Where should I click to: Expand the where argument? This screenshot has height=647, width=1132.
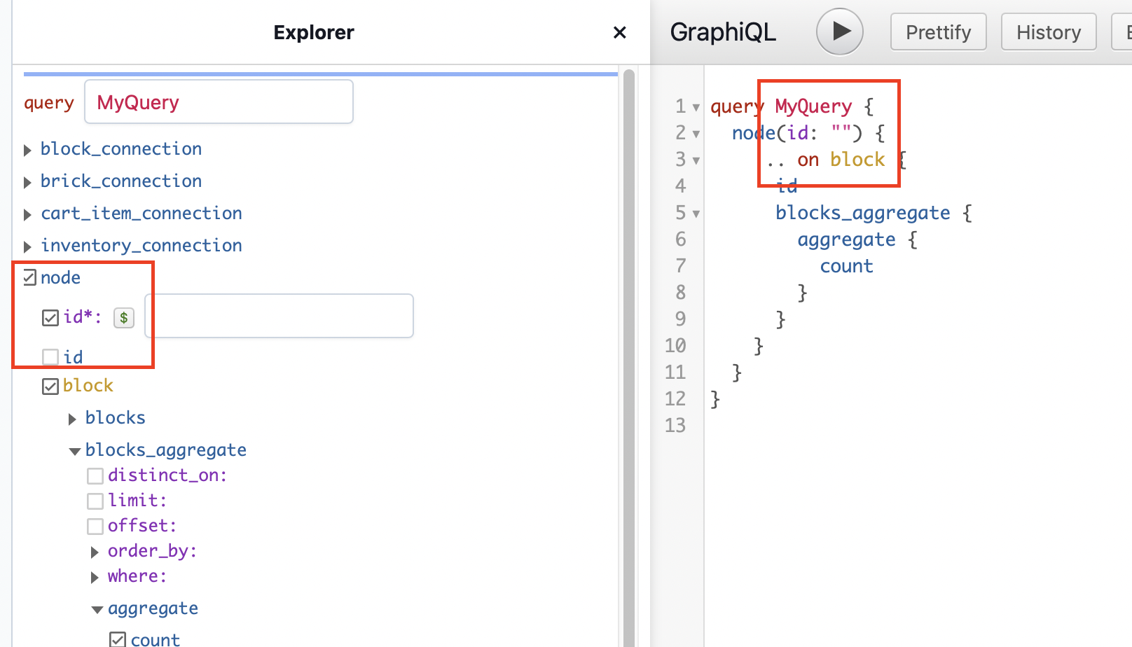point(95,577)
